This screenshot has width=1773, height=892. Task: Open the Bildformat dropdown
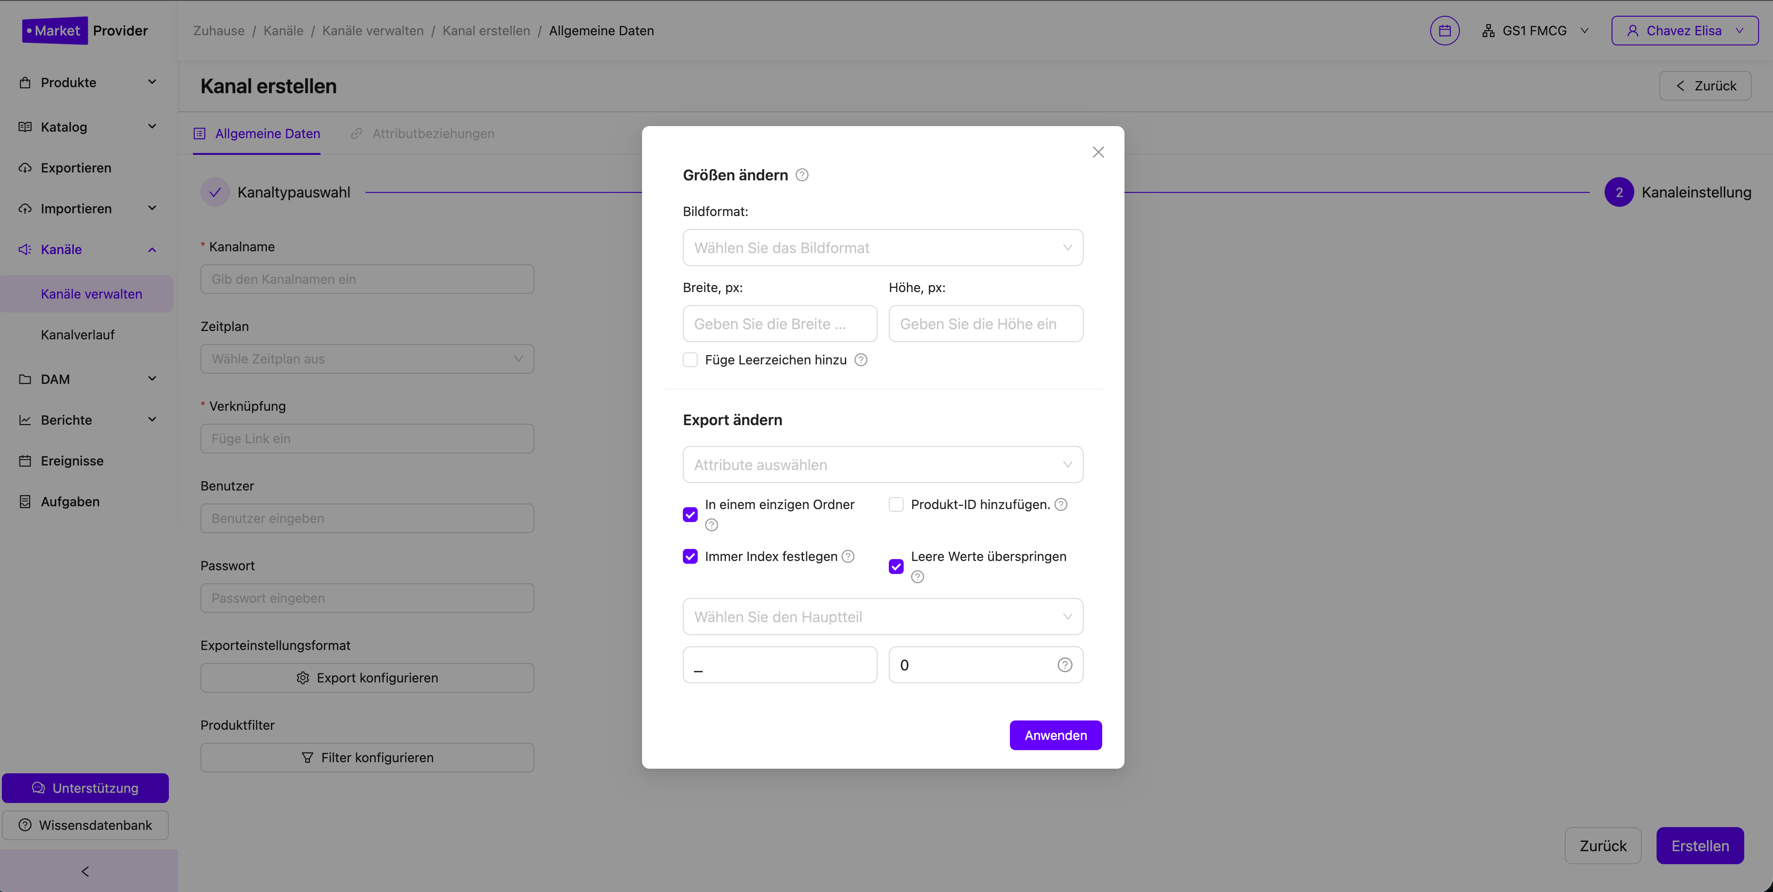pyautogui.click(x=882, y=248)
